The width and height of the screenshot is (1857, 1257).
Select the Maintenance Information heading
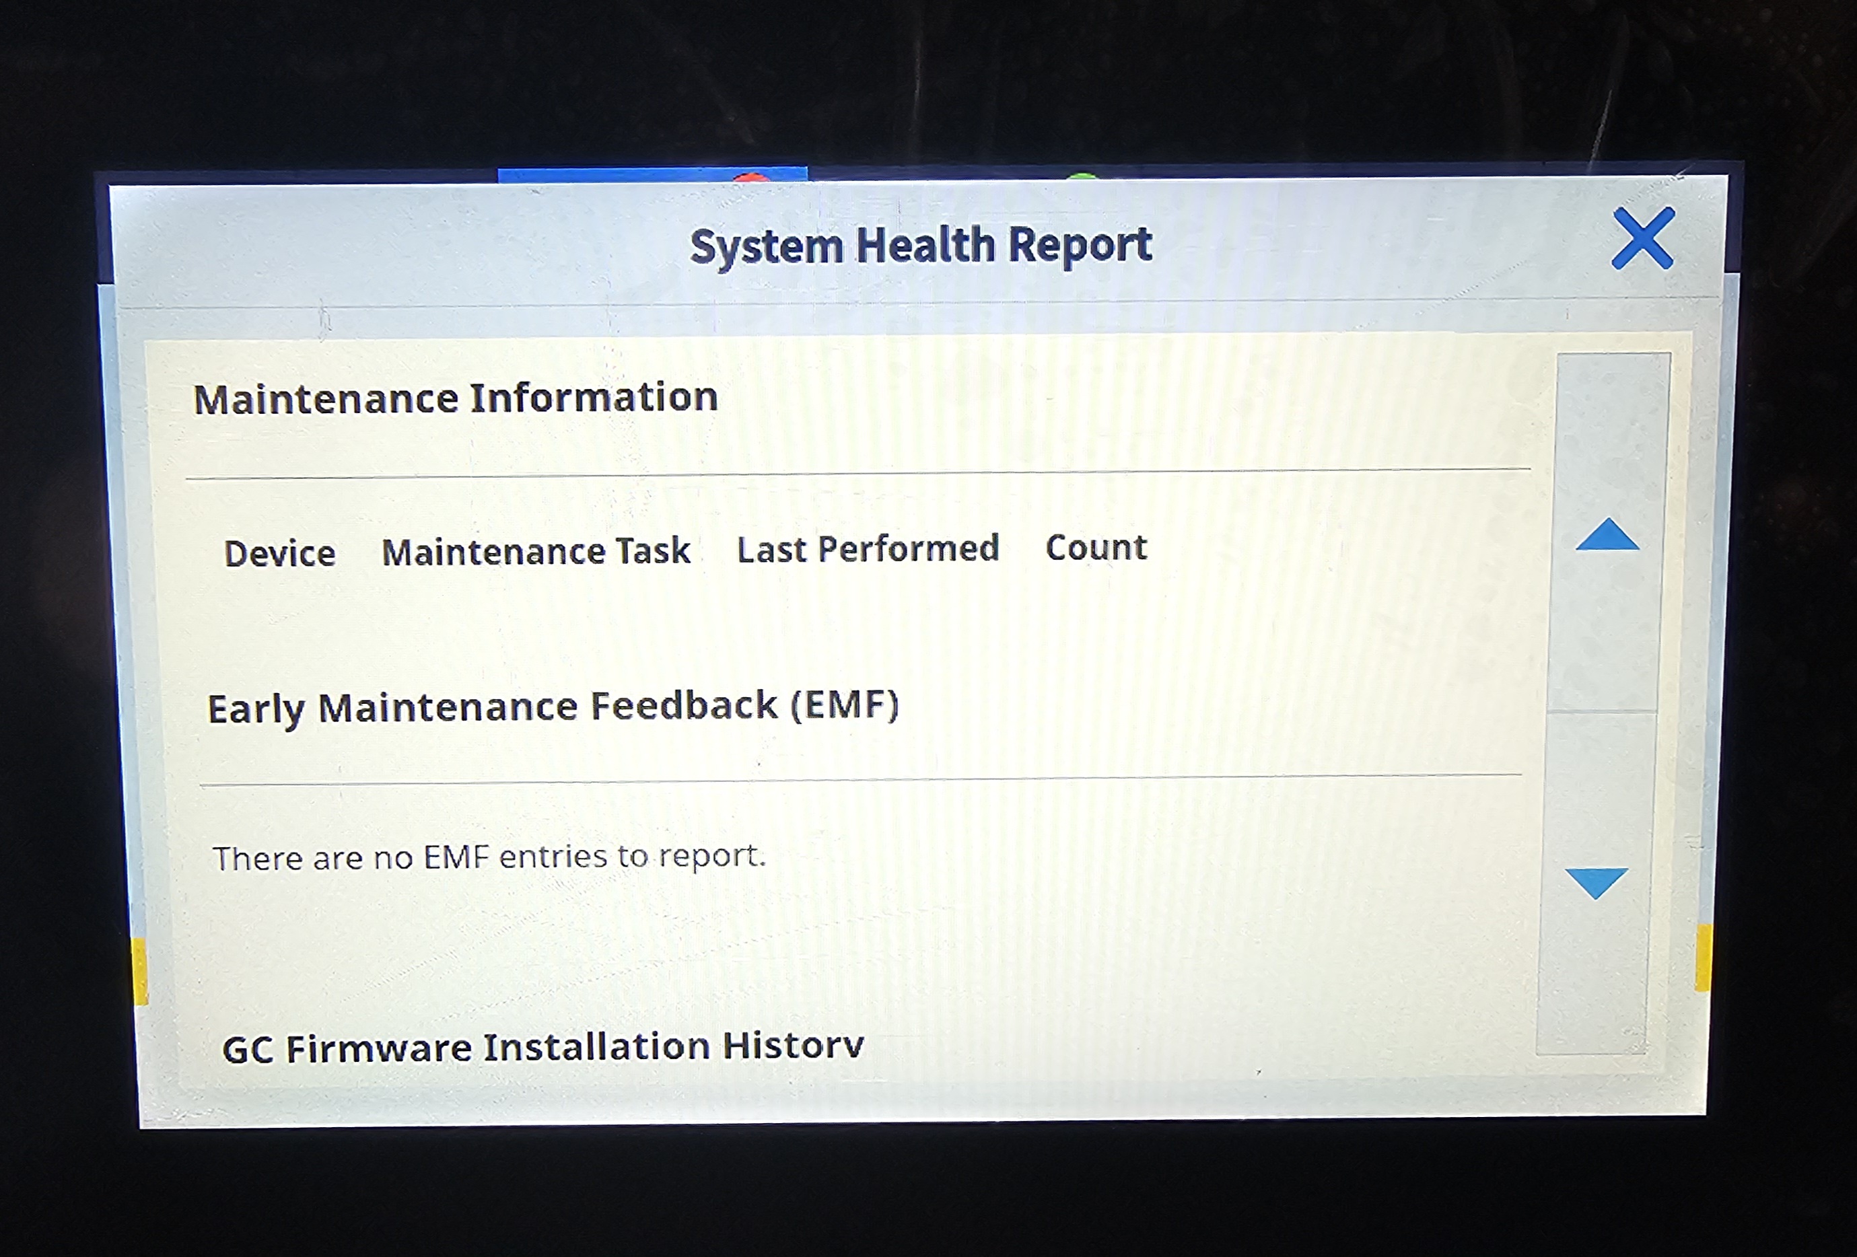pyautogui.click(x=456, y=398)
